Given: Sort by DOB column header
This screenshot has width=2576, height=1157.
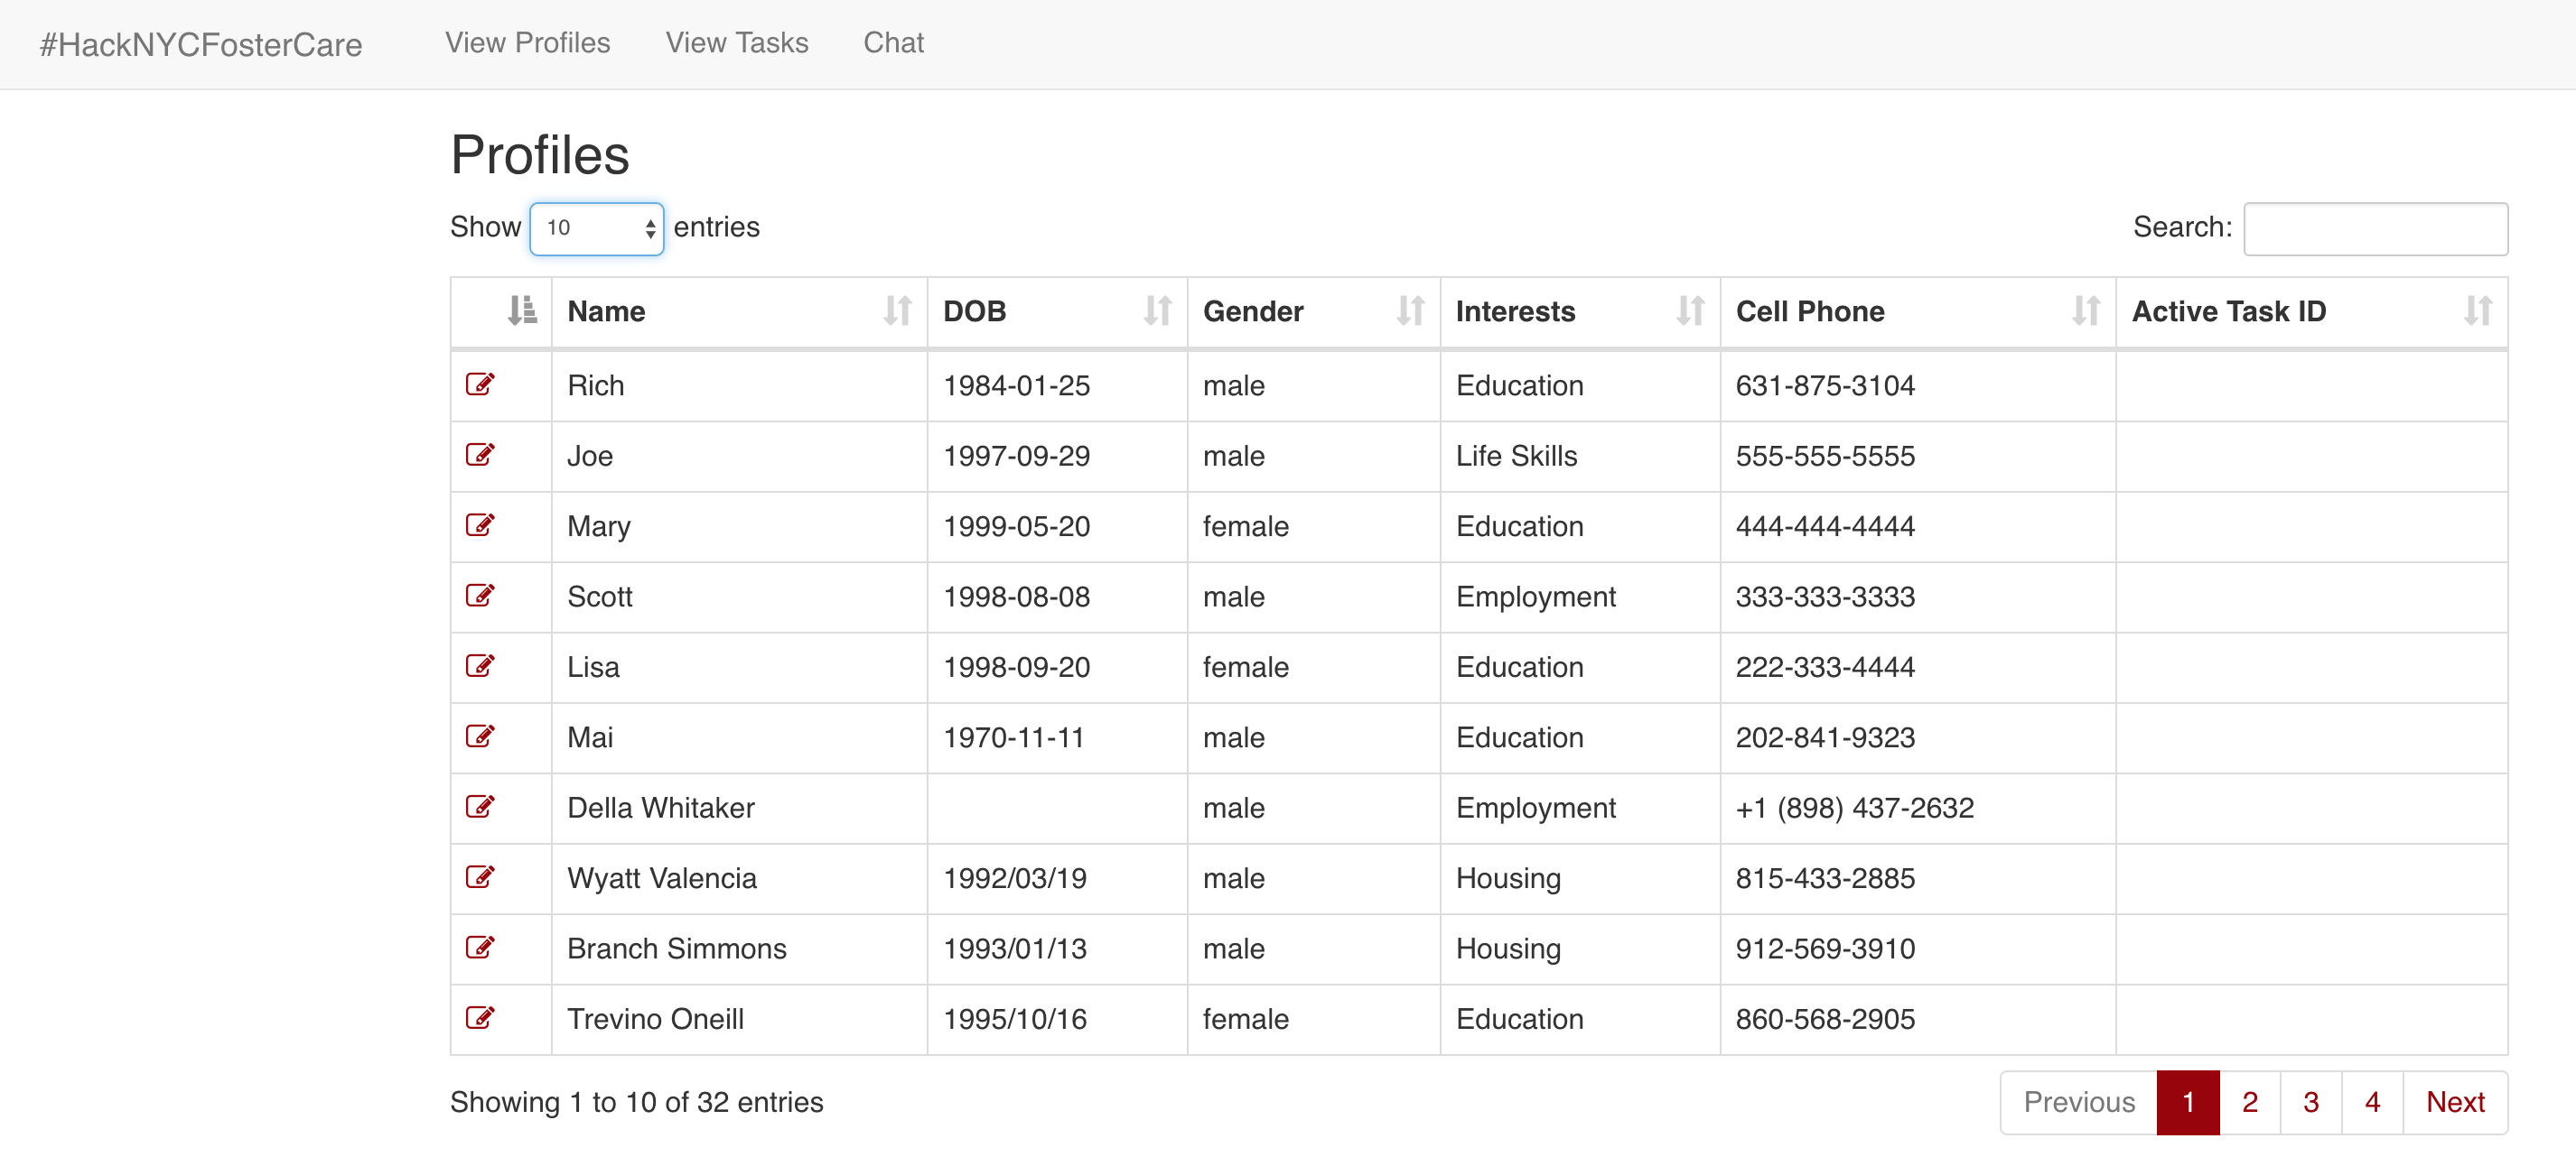Looking at the screenshot, I should 1056,311.
